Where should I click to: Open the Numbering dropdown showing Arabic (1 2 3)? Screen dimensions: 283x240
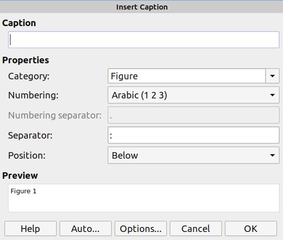point(193,95)
